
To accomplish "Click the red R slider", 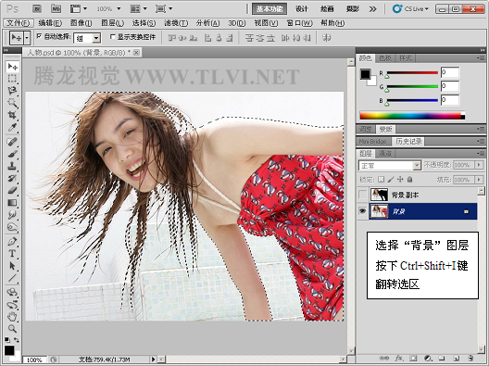I will point(412,73).
